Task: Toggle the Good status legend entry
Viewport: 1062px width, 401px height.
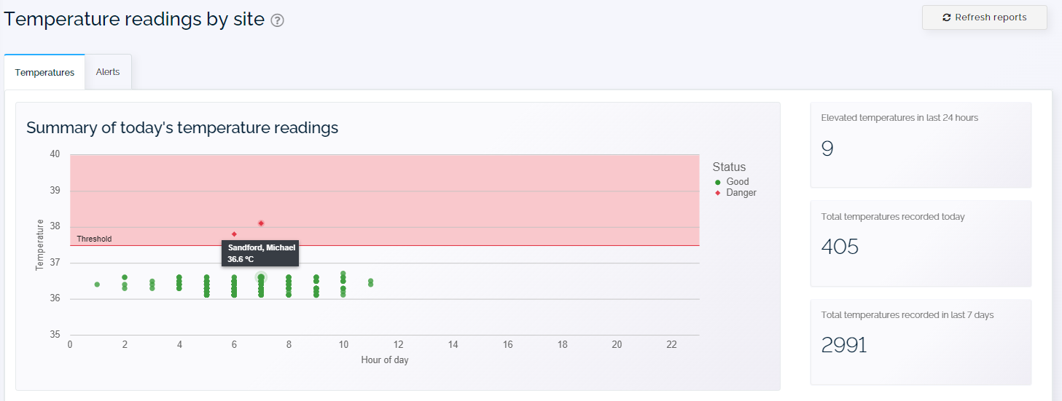Action: coord(731,182)
